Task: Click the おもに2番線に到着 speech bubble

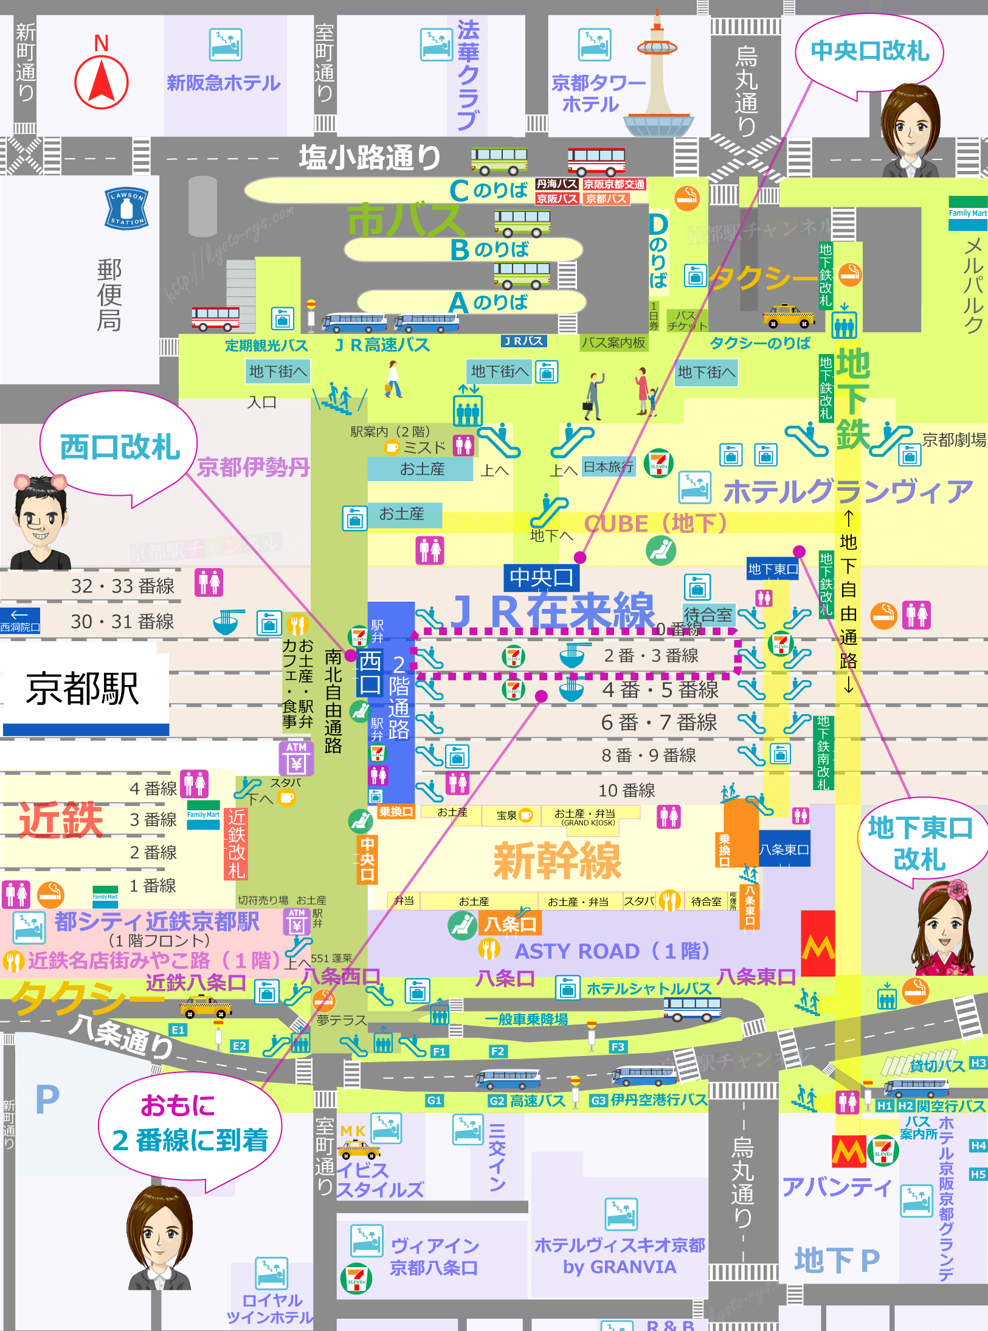Action: (x=189, y=1125)
